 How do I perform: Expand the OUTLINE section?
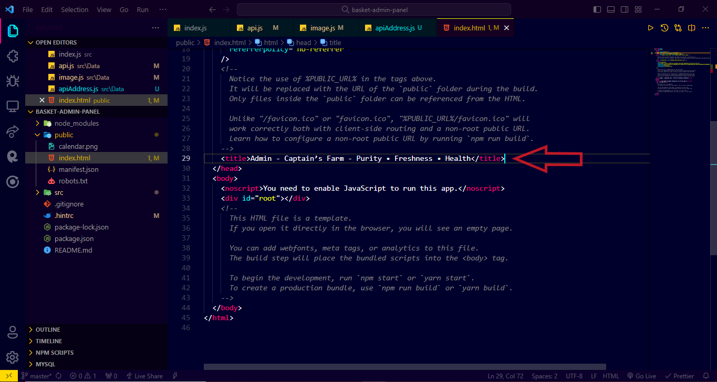pyautogui.click(x=96, y=330)
